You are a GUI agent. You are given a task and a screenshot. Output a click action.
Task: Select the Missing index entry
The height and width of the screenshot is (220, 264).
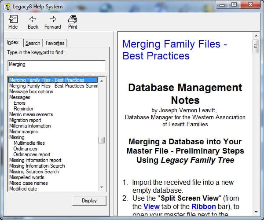point(17,137)
